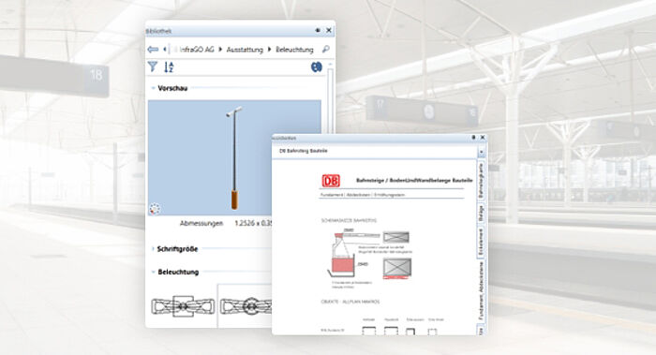Screen dimensions: 656x355
Task: Switch to the Beläge vertical tab
Action: click(x=481, y=213)
